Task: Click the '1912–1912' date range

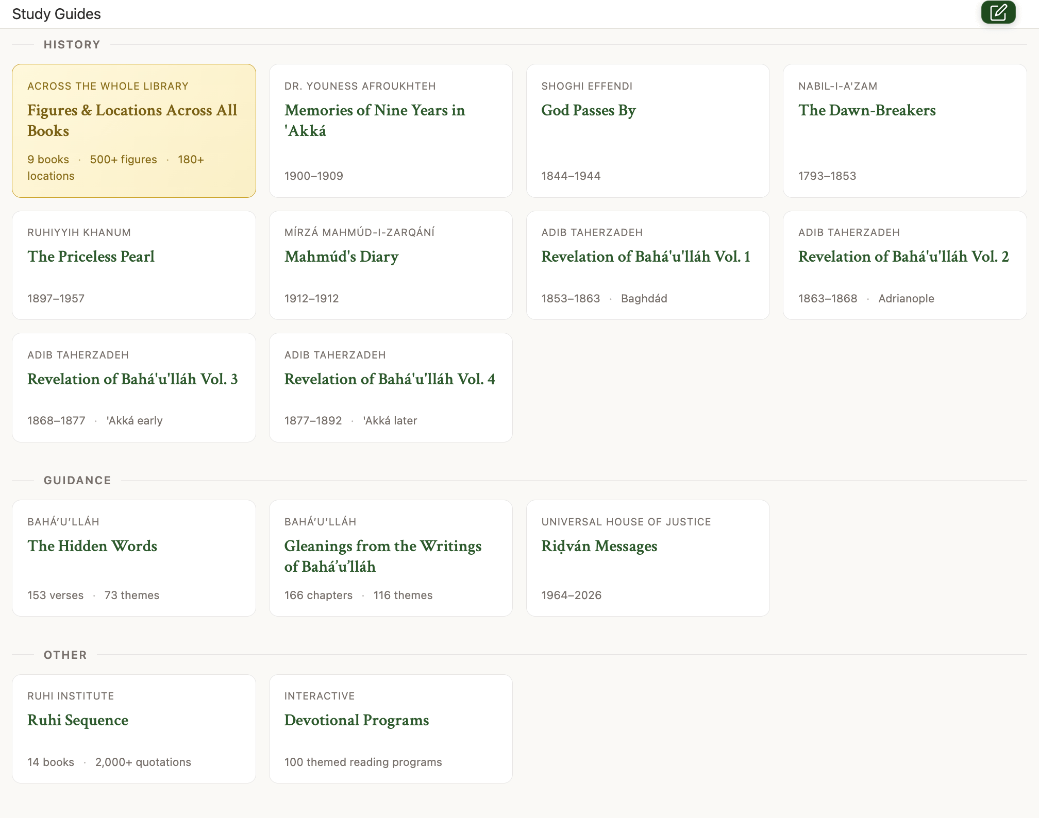Action: click(x=311, y=299)
